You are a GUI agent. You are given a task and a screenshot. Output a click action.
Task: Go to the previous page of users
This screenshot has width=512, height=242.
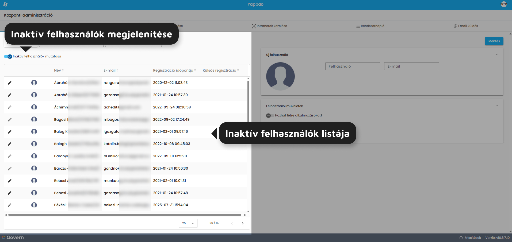point(232,223)
